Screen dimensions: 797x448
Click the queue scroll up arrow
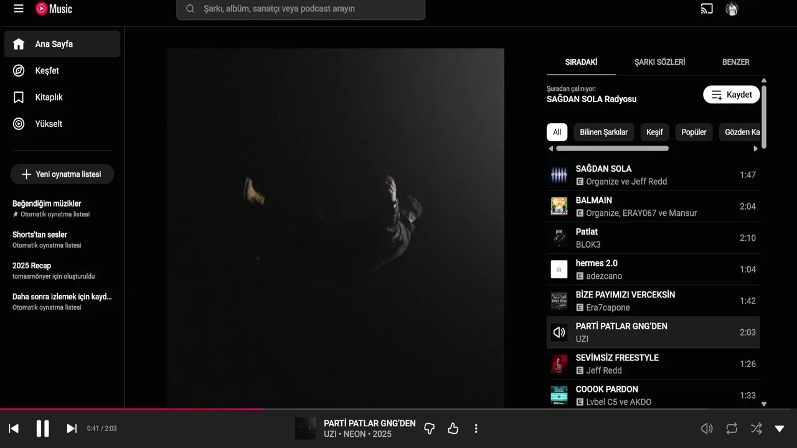[764, 80]
